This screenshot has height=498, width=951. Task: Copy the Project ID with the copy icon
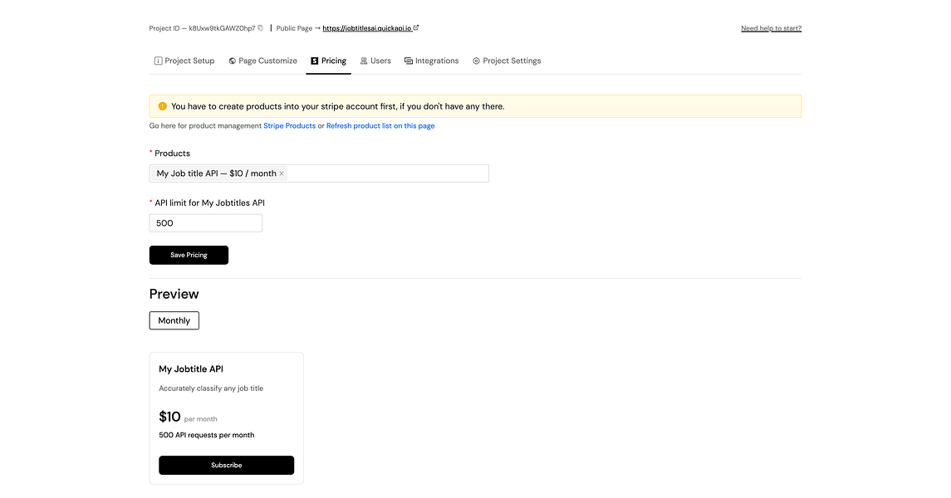coord(261,28)
